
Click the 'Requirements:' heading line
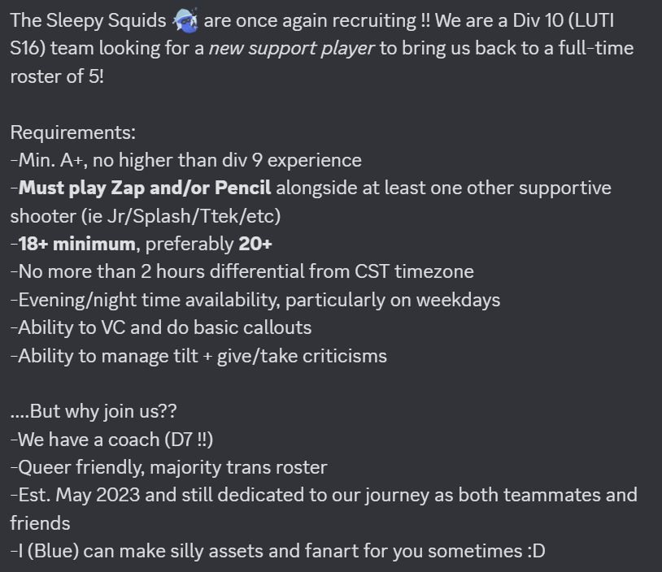73,132
